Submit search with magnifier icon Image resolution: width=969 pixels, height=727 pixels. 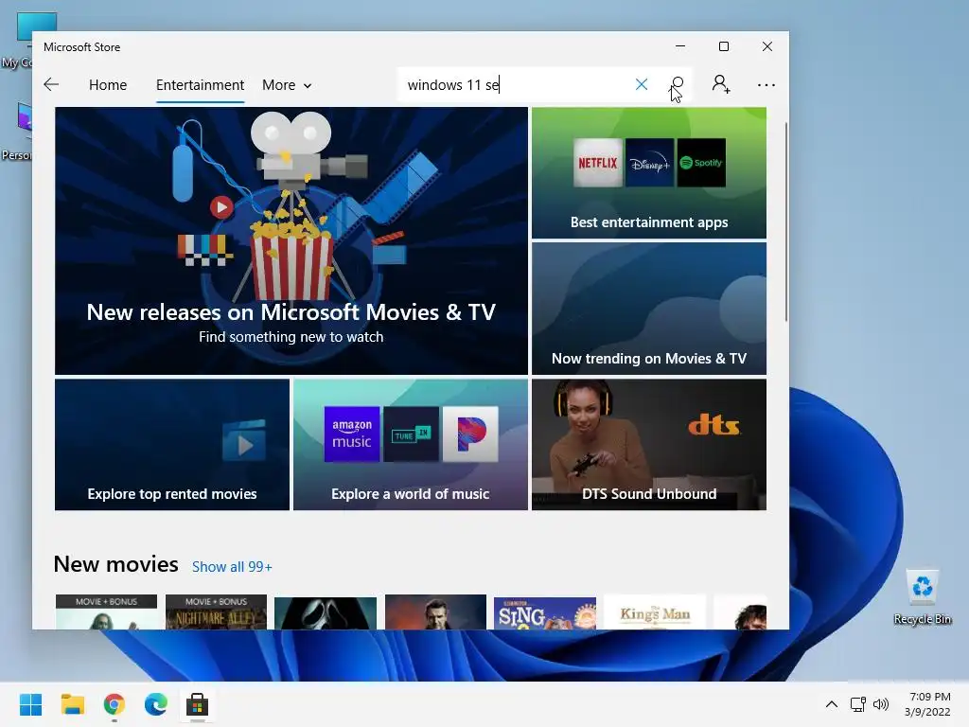pos(678,84)
